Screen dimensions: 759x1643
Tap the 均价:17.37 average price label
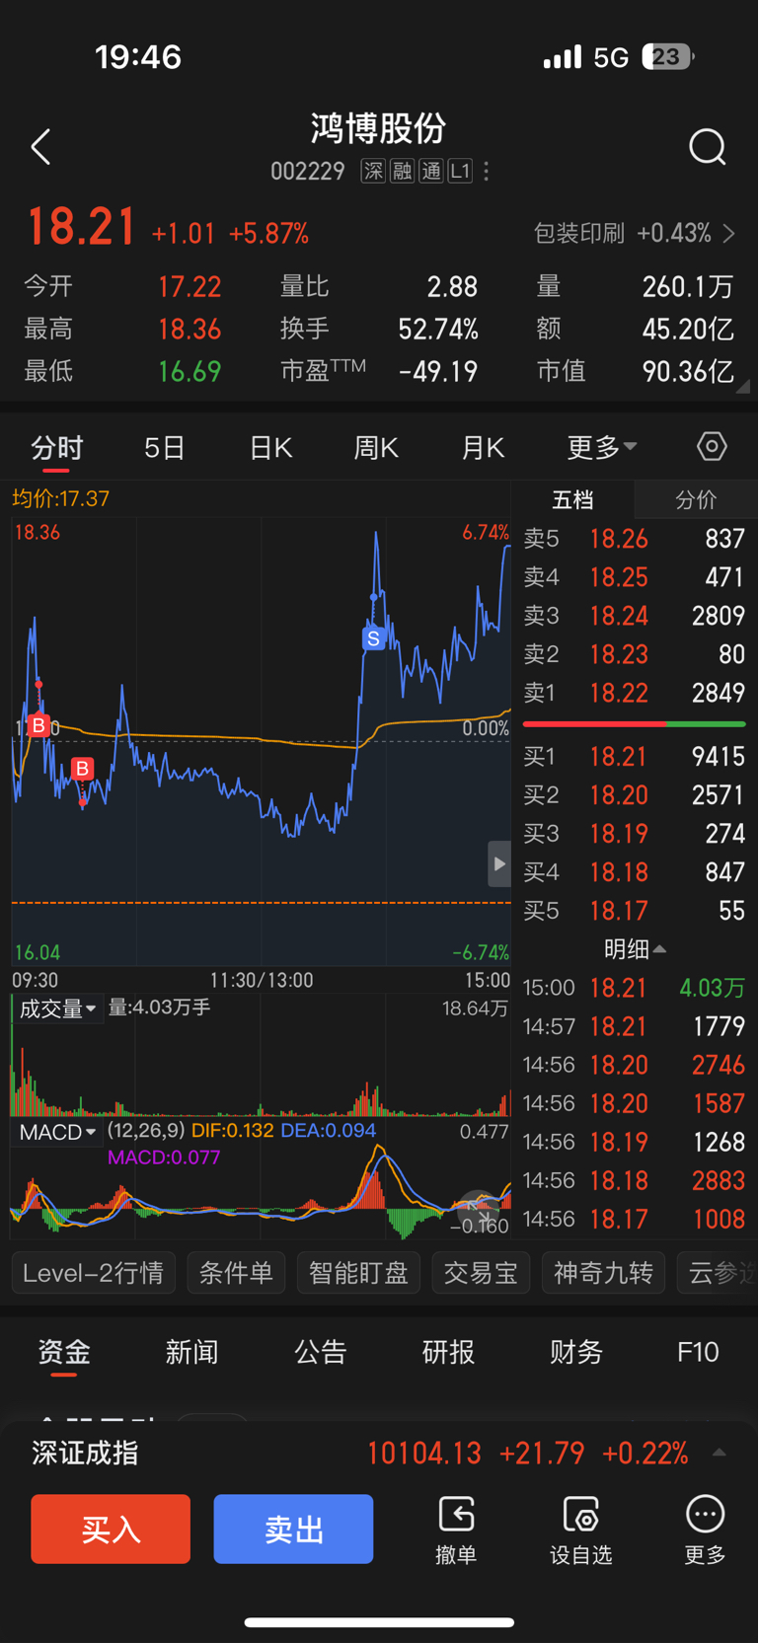coord(61,498)
